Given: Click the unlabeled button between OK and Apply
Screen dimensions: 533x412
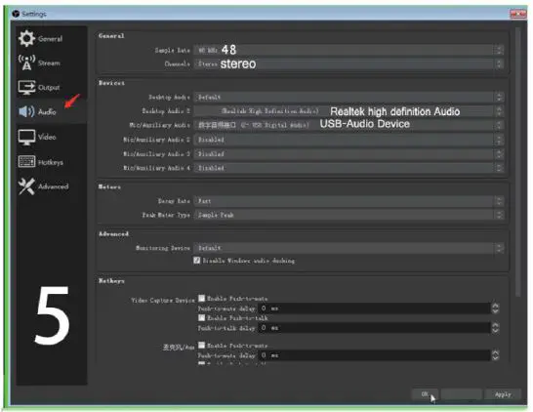Looking at the screenshot, I should click(x=462, y=394).
